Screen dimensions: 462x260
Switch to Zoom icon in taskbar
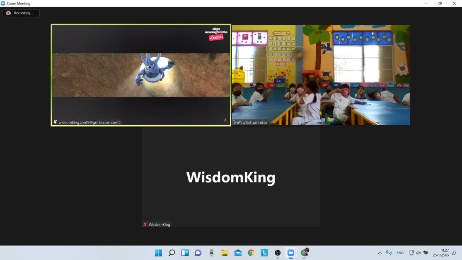pos(291,253)
